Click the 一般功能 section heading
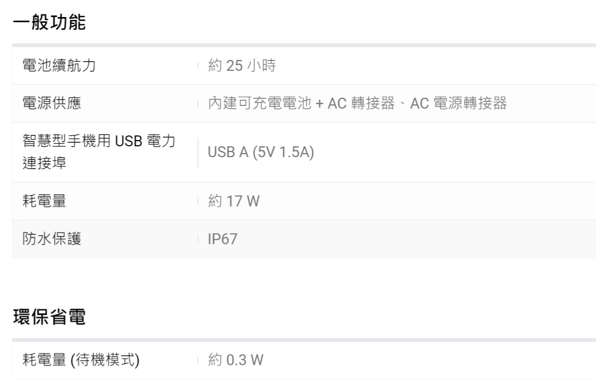This screenshot has width=596, height=380. click(49, 23)
